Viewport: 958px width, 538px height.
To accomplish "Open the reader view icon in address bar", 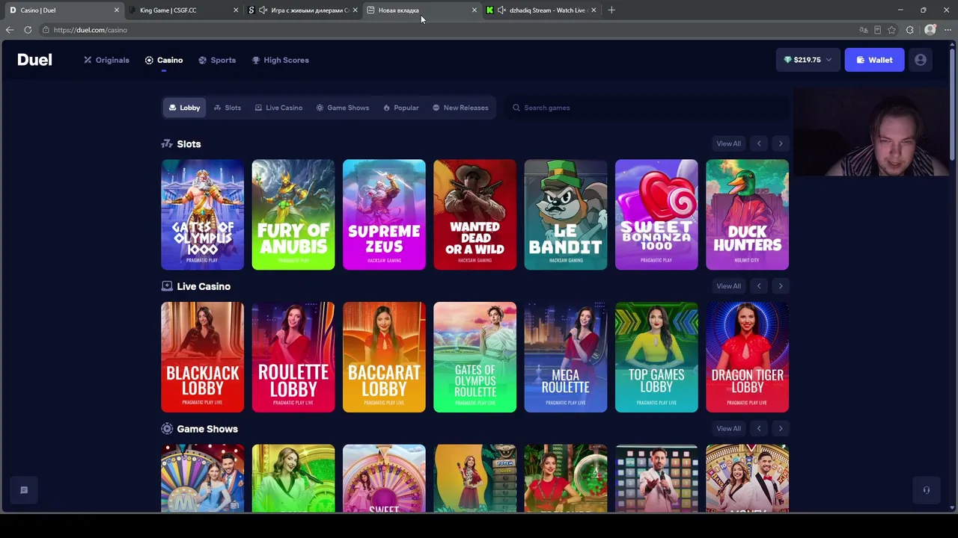I will pos(877,30).
